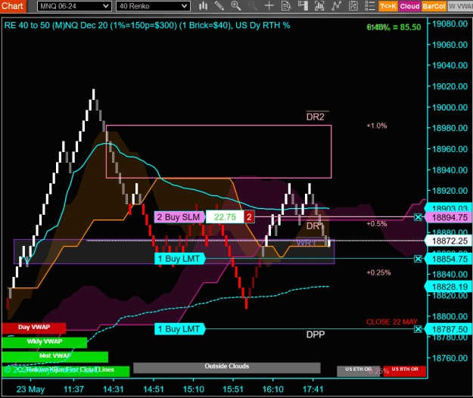473x398 pixels.
Task: Toggle the US RTH OR button
Action: pos(405,372)
